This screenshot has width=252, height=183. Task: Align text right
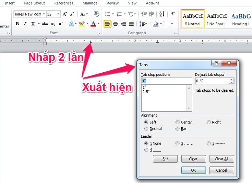[123, 24]
